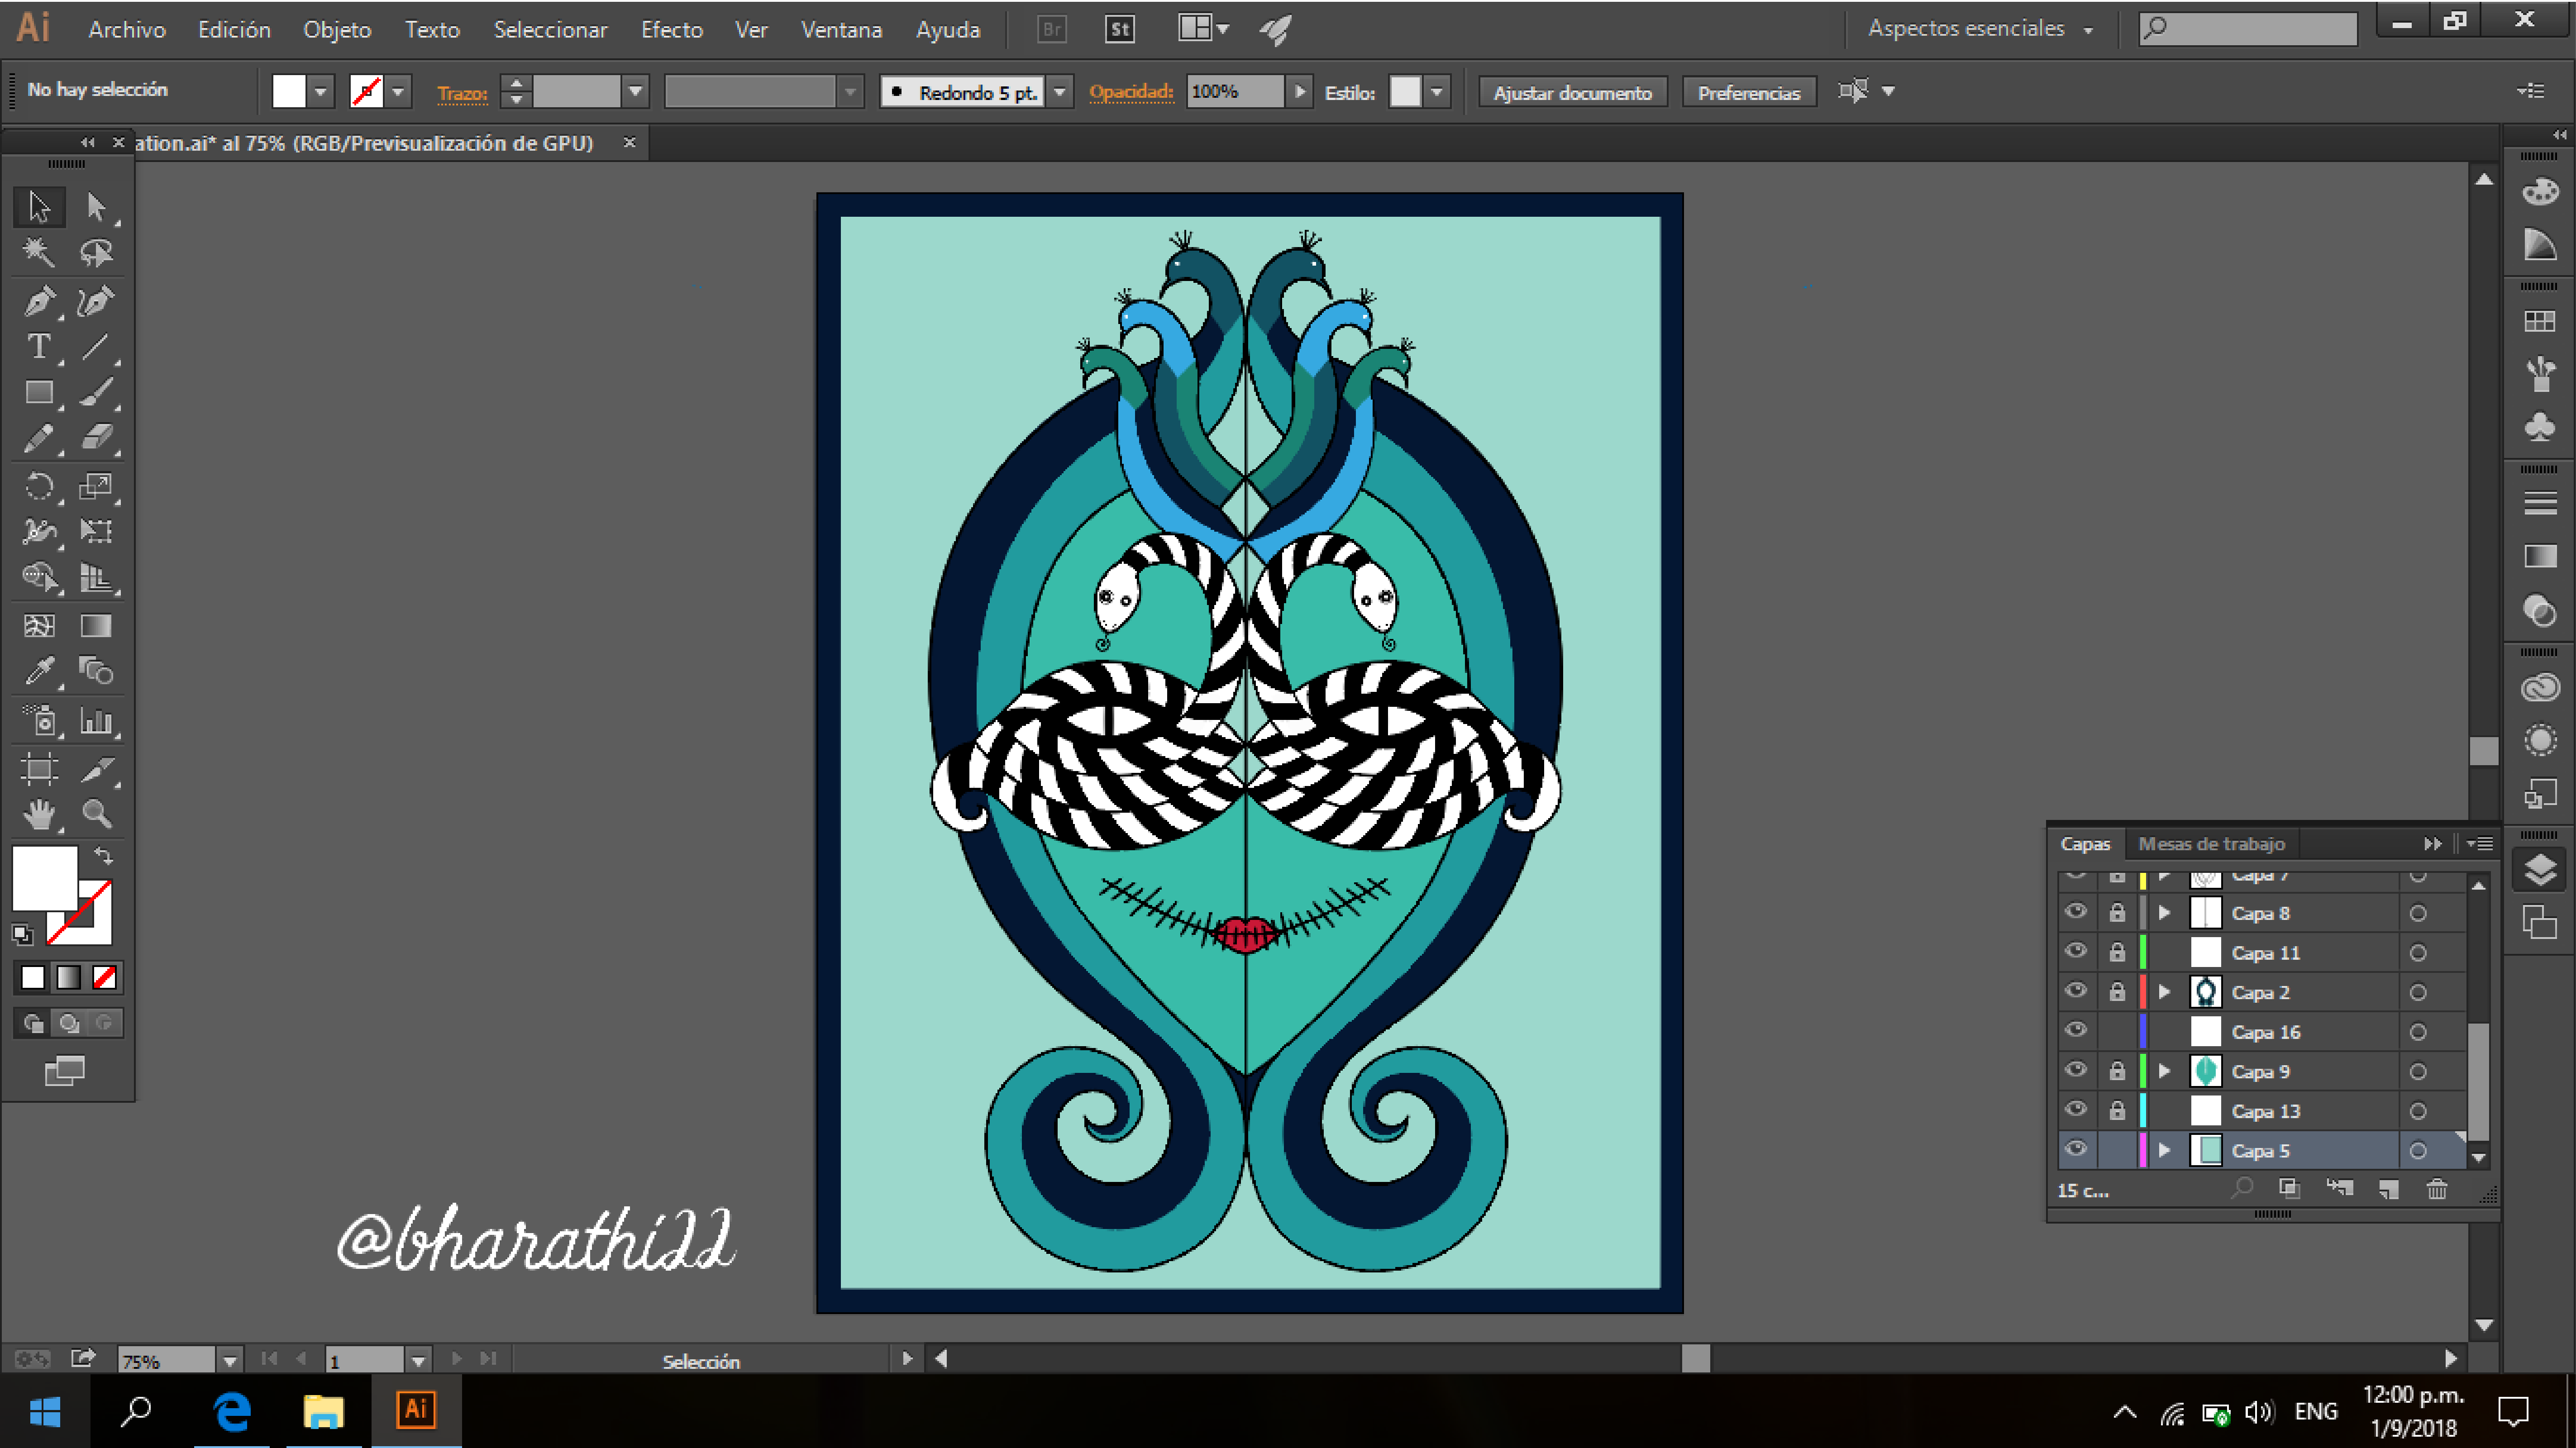The height and width of the screenshot is (1448, 2576).
Task: Select the Magic Wand tool
Action: (39, 252)
